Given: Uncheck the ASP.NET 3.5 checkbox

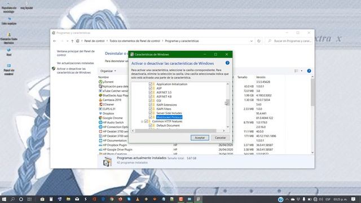Looking at the screenshot, I should (151, 92).
